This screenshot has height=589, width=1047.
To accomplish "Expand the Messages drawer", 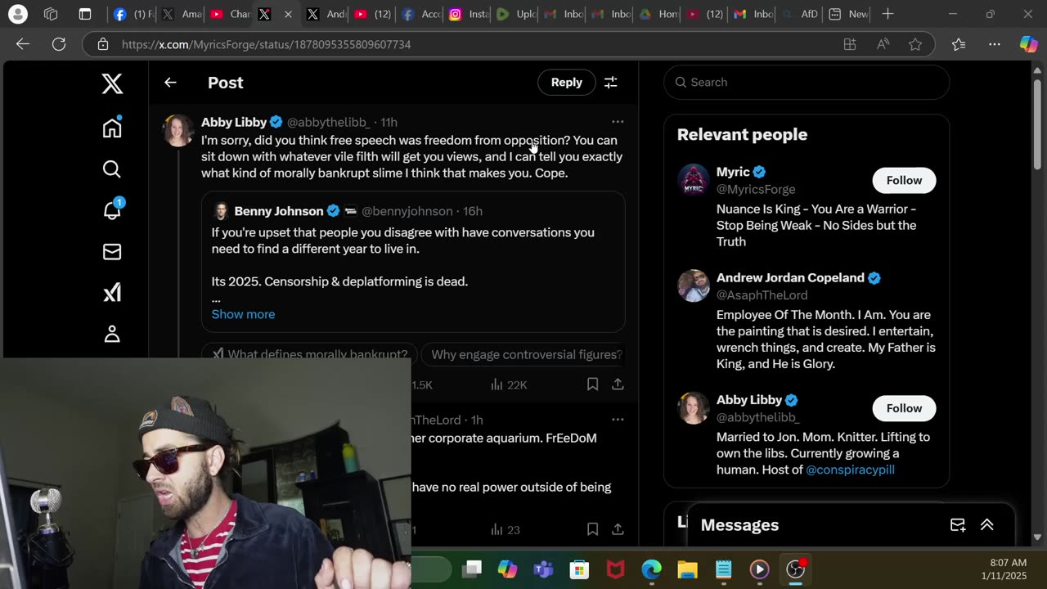I will [x=986, y=525].
